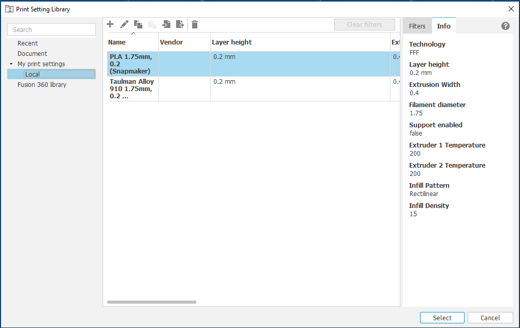520x328 pixels.
Task: Click the FFF technology value
Action: [414, 53]
